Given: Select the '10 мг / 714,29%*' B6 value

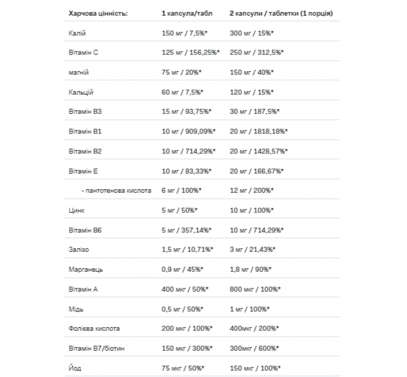Looking at the screenshot, I should pyautogui.click(x=256, y=230).
